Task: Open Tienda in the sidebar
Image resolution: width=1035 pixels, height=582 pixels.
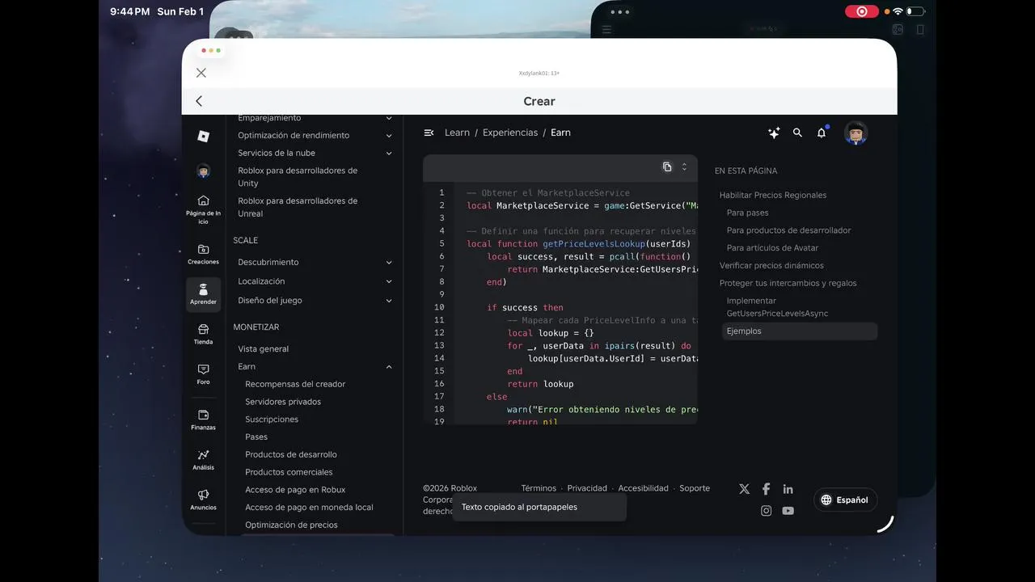Action: (x=203, y=335)
